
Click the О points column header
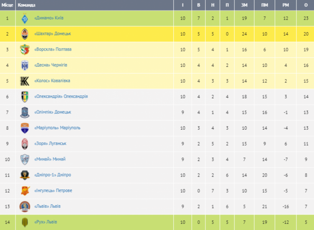306,5
